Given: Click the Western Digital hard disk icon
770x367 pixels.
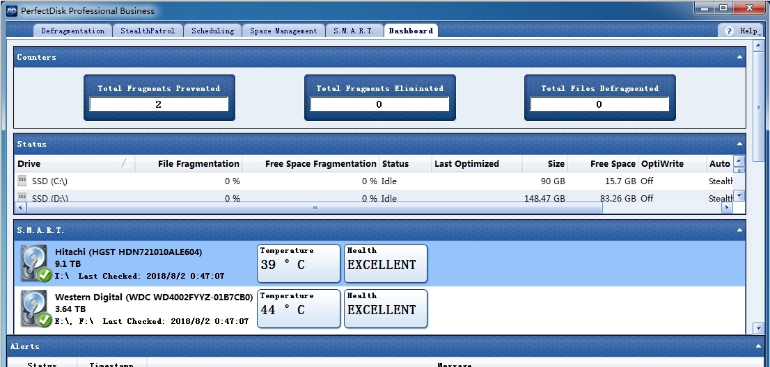Looking at the screenshot, I should point(36,308).
